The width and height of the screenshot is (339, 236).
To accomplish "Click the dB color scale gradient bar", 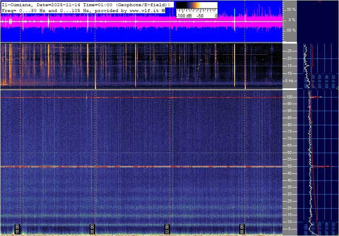I will [x=196, y=7].
